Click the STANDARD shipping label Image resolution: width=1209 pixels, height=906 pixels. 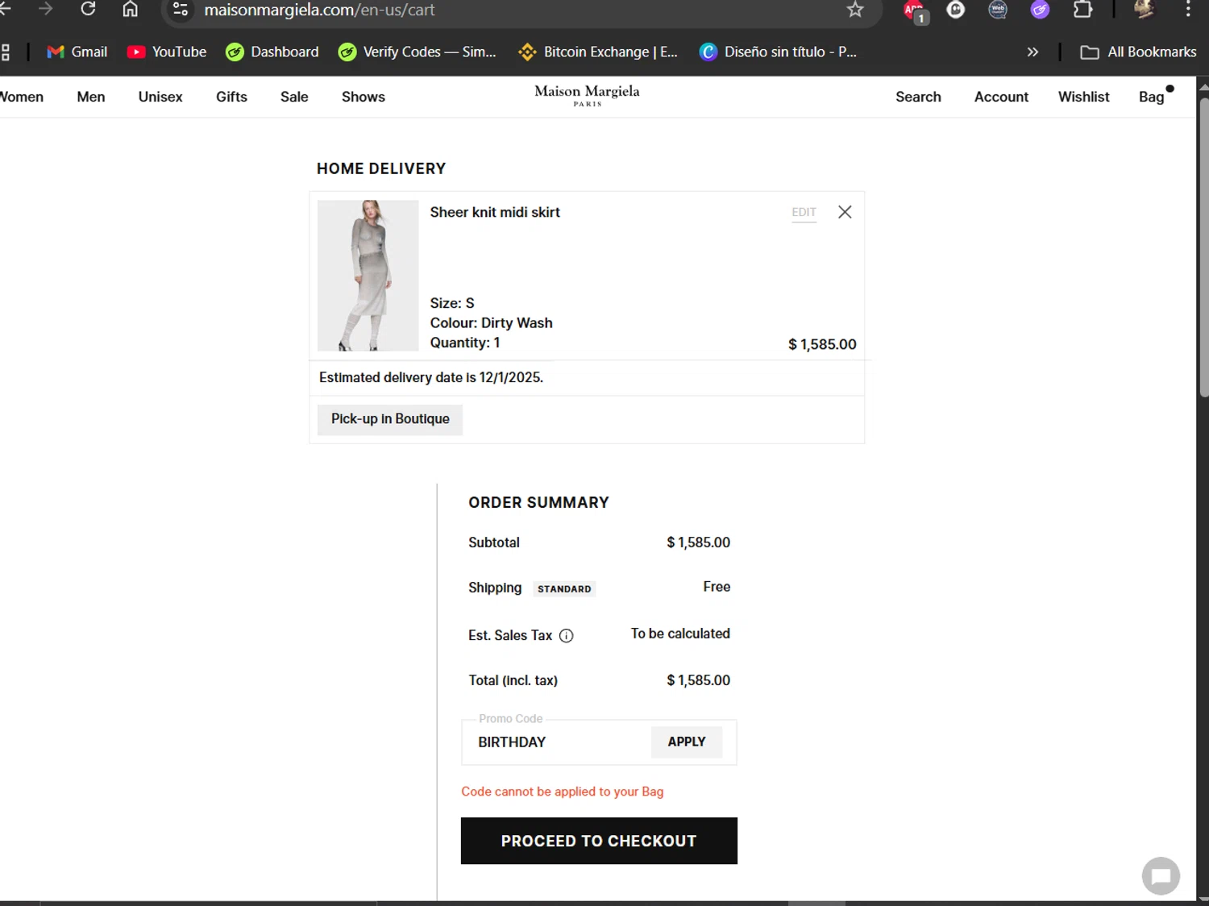pos(564,589)
